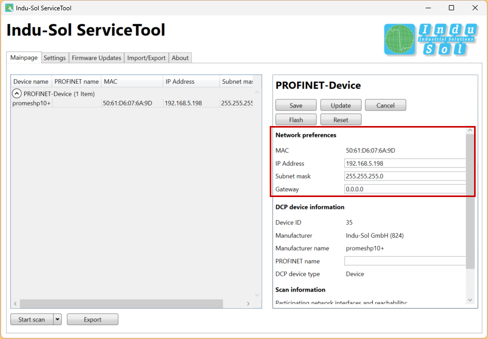Click device list scroll left arrow
488x339 pixels.
point(15,304)
